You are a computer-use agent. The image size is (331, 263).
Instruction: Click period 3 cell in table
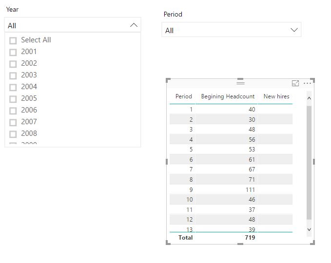tap(191, 129)
